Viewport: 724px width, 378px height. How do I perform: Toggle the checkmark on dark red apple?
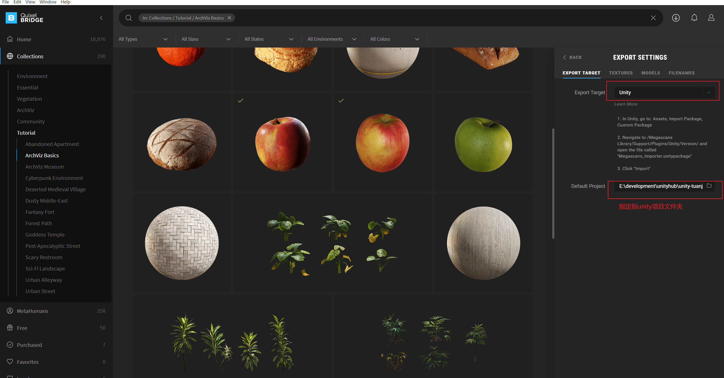(240, 101)
